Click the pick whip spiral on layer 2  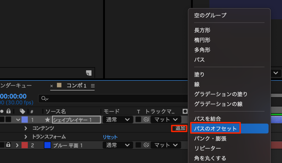click(x=146, y=145)
